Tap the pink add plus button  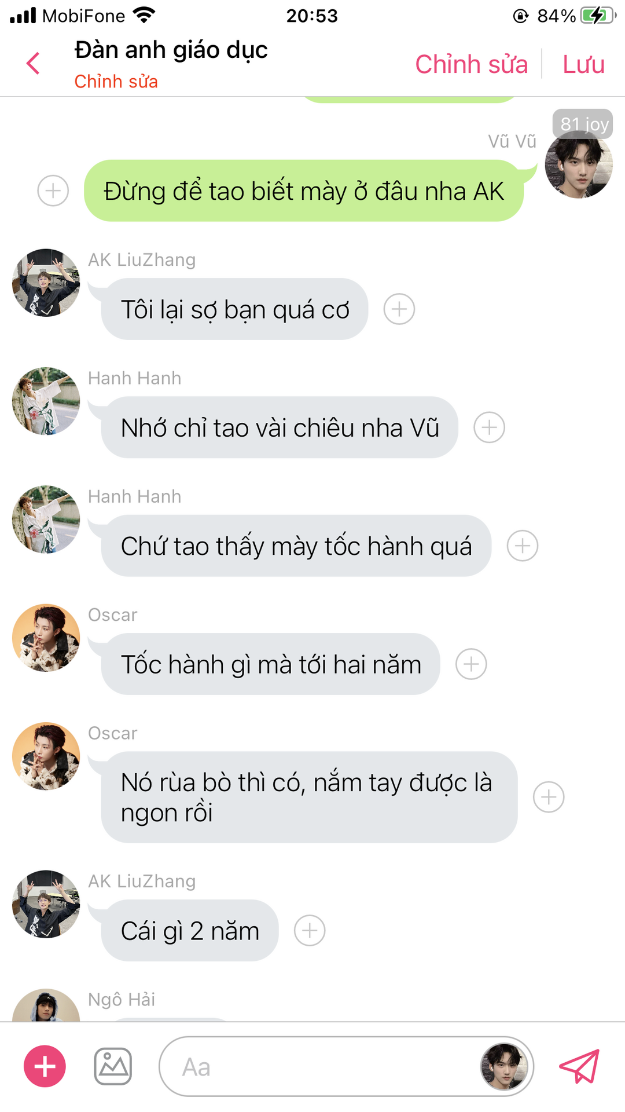(45, 1066)
